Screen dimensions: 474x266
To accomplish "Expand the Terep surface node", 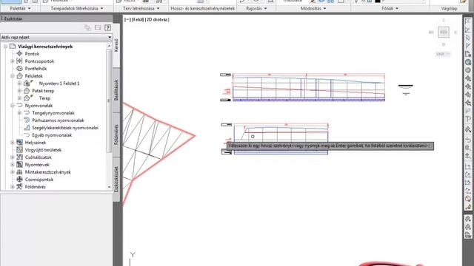I will (19, 98).
